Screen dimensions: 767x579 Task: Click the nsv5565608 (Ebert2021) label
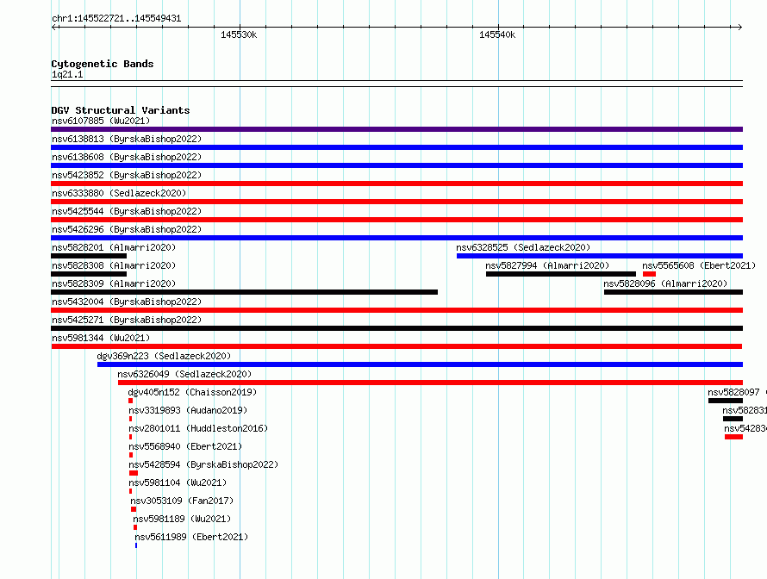tap(699, 265)
